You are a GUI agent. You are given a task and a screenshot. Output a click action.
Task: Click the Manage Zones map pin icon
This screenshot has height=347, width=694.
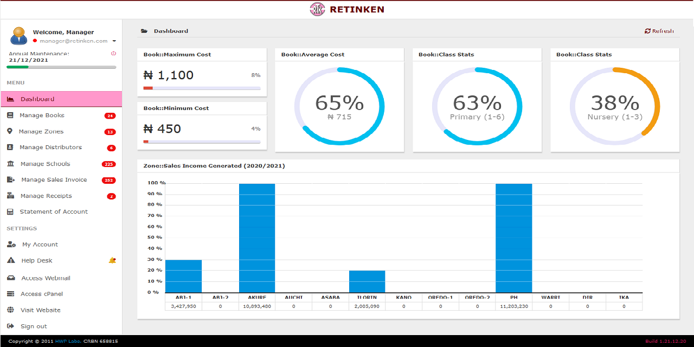[10, 132]
